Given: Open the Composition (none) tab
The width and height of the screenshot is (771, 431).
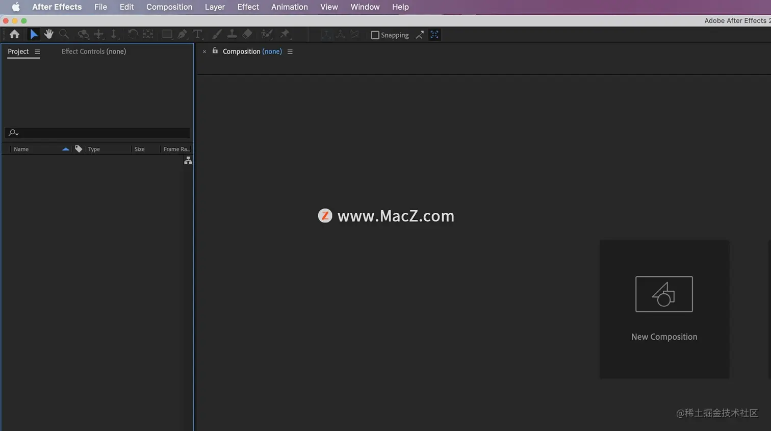Looking at the screenshot, I should pyautogui.click(x=252, y=52).
